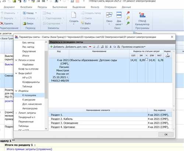
Task: Open the Операции ribbon tab
Action: (110, 7)
